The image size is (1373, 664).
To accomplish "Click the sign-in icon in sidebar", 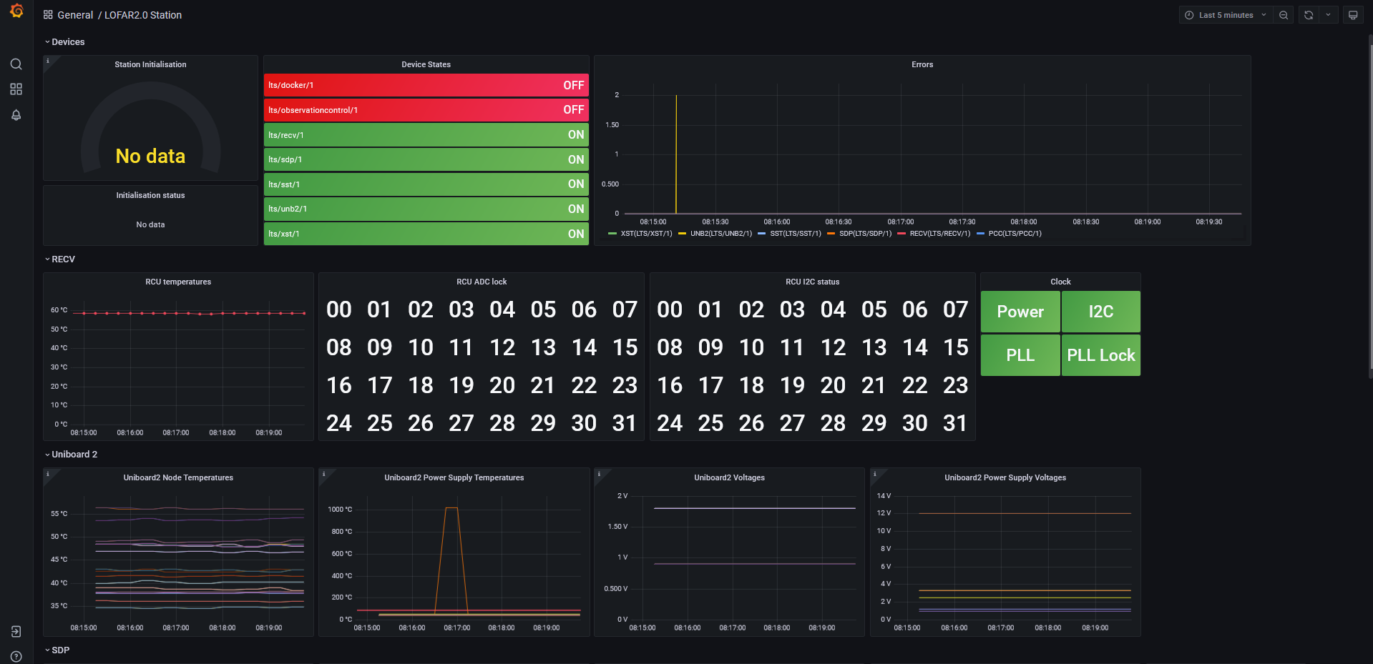I will (16, 632).
